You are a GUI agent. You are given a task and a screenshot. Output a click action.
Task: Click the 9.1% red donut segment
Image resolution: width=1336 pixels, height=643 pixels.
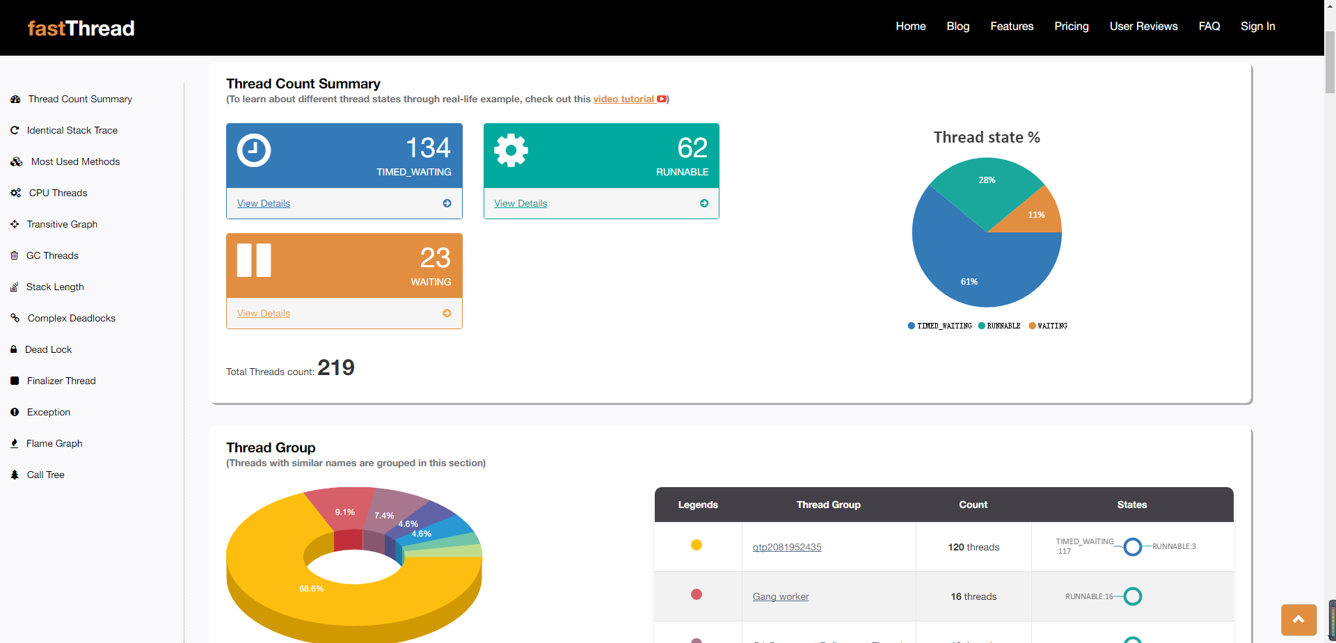(343, 514)
